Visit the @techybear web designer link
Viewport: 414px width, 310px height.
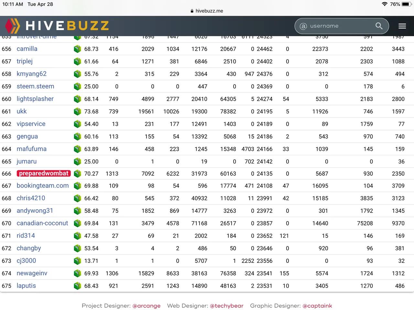227,306
